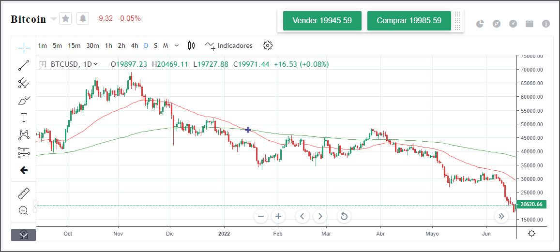This screenshot has width=560, height=252.
Task: Select the ruler measure tool
Action: [x=24, y=193]
